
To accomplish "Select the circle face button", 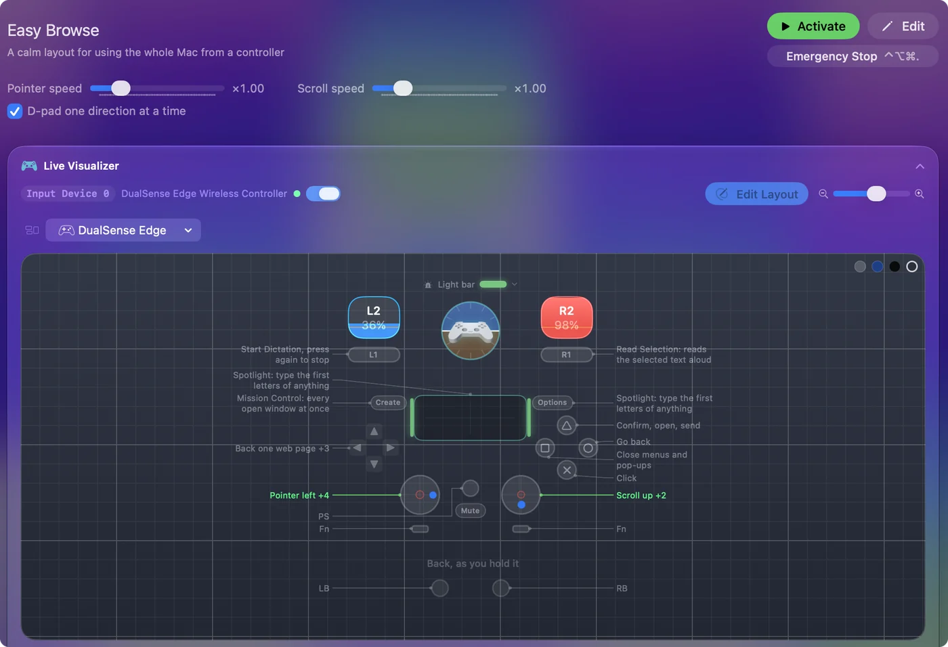I will tap(588, 448).
